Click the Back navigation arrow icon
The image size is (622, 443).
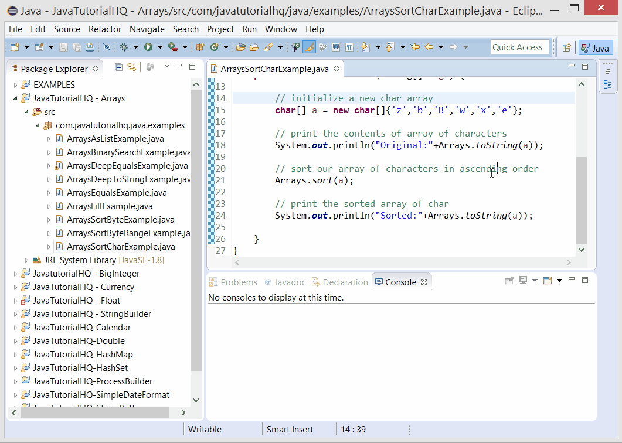pyautogui.click(x=429, y=47)
